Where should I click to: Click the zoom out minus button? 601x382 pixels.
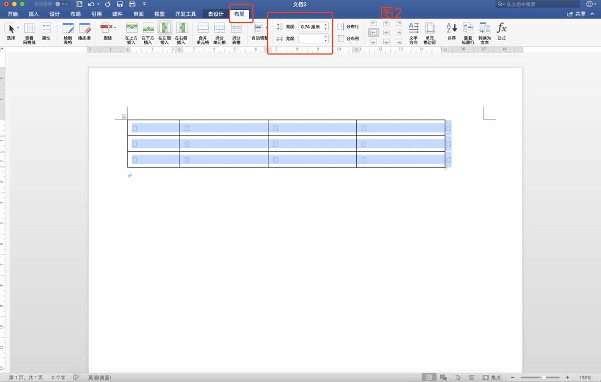(513, 378)
